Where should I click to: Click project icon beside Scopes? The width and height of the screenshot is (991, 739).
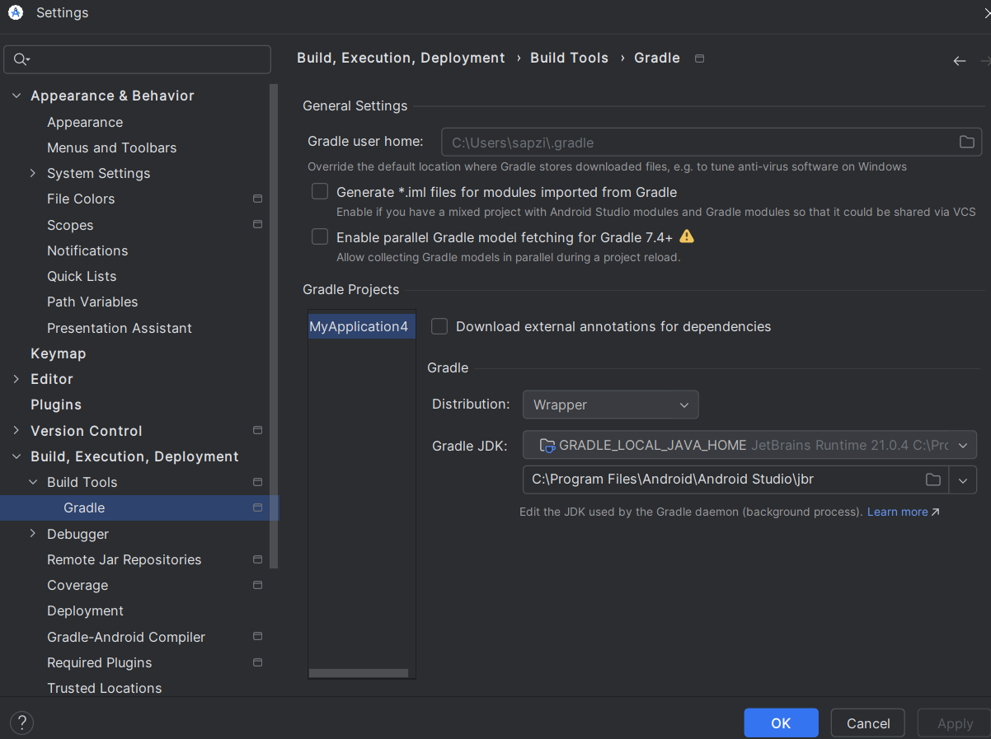[257, 224]
